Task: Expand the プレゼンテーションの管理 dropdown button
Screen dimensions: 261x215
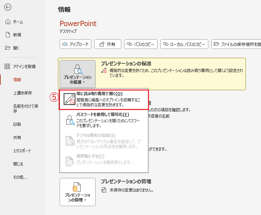Action: click(77, 192)
